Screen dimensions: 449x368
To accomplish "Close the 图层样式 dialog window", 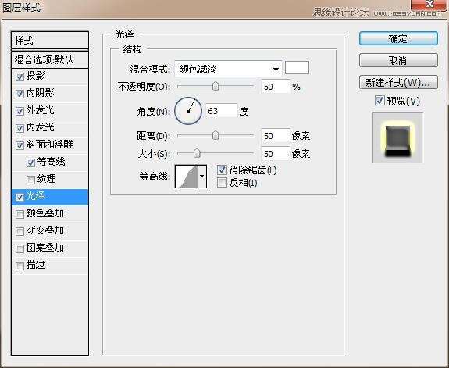I will click(x=429, y=4).
